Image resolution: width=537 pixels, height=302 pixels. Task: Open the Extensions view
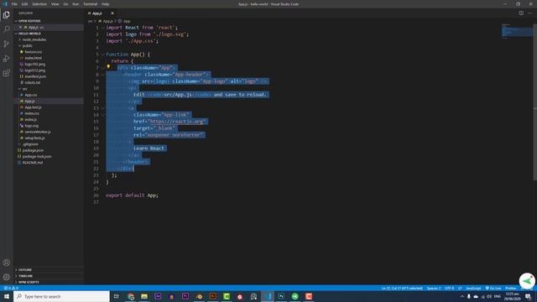6,73
